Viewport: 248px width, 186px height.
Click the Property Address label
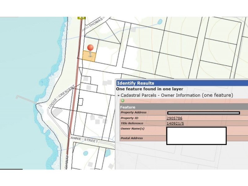pos(134,113)
